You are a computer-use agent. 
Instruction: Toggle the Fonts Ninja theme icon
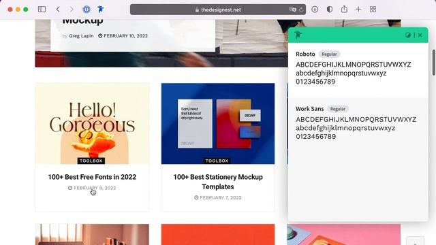407,35
